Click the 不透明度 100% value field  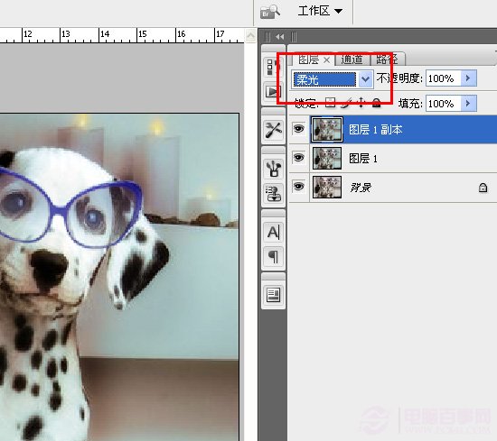coord(443,78)
